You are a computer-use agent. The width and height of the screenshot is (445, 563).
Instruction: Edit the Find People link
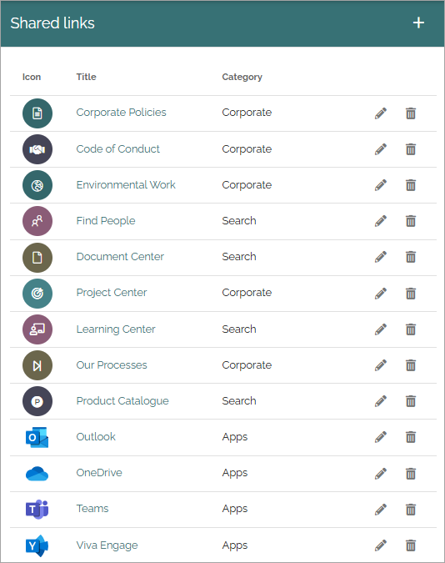[x=381, y=221]
